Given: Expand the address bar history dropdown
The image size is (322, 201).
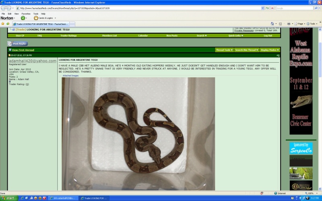Looking at the screenshot, I should [263, 8].
